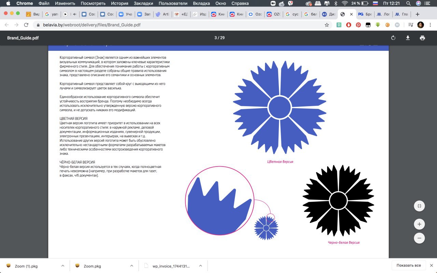The height and width of the screenshot is (273, 437).
Task: Open the Chrome application menu
Action: point(25,3)
